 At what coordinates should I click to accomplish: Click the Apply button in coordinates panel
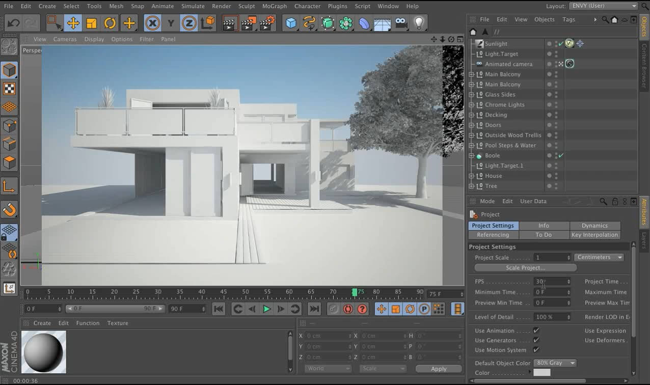tap(438, 369)
